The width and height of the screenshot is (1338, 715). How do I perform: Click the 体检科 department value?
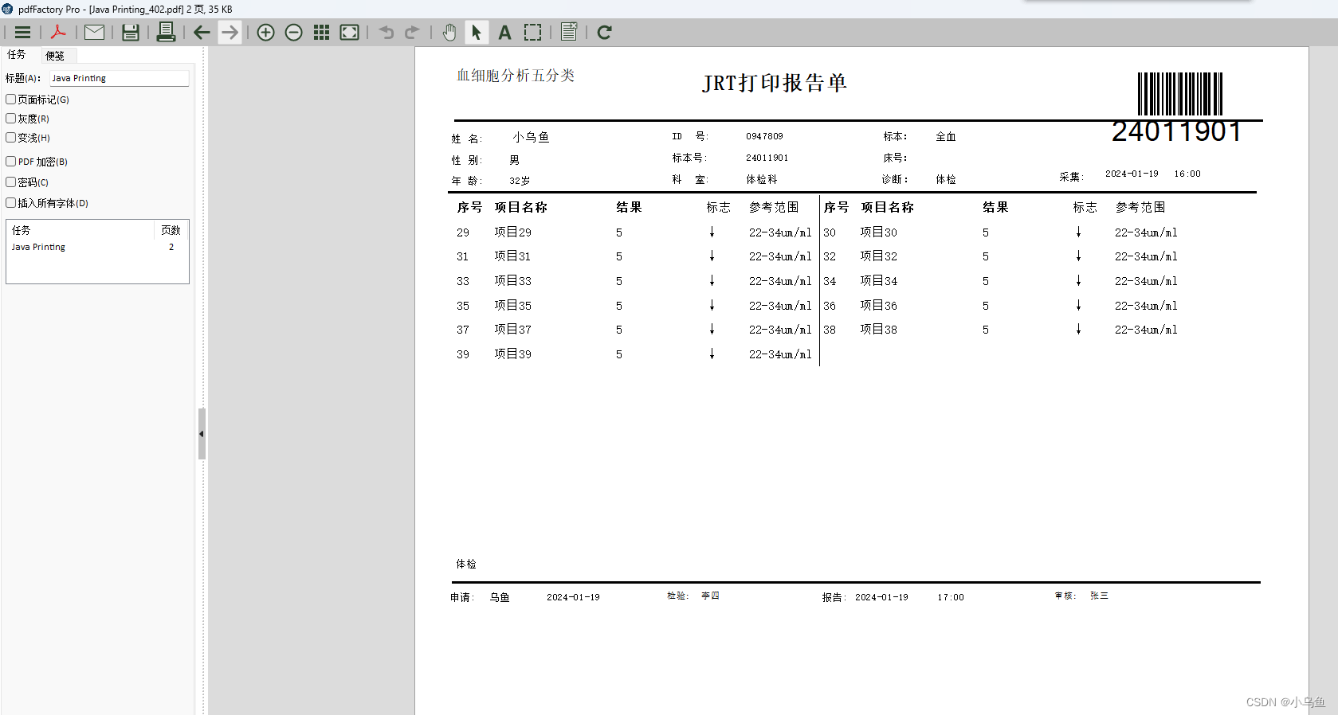tap(761, 180)
